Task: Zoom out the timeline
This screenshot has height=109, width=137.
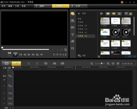Action: pos(92,63)
